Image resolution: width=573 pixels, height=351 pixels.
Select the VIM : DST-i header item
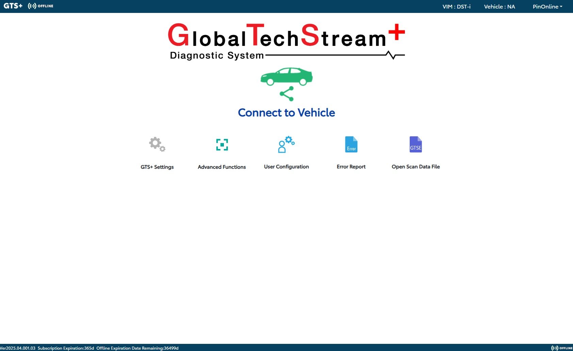(x=456, y=6)
